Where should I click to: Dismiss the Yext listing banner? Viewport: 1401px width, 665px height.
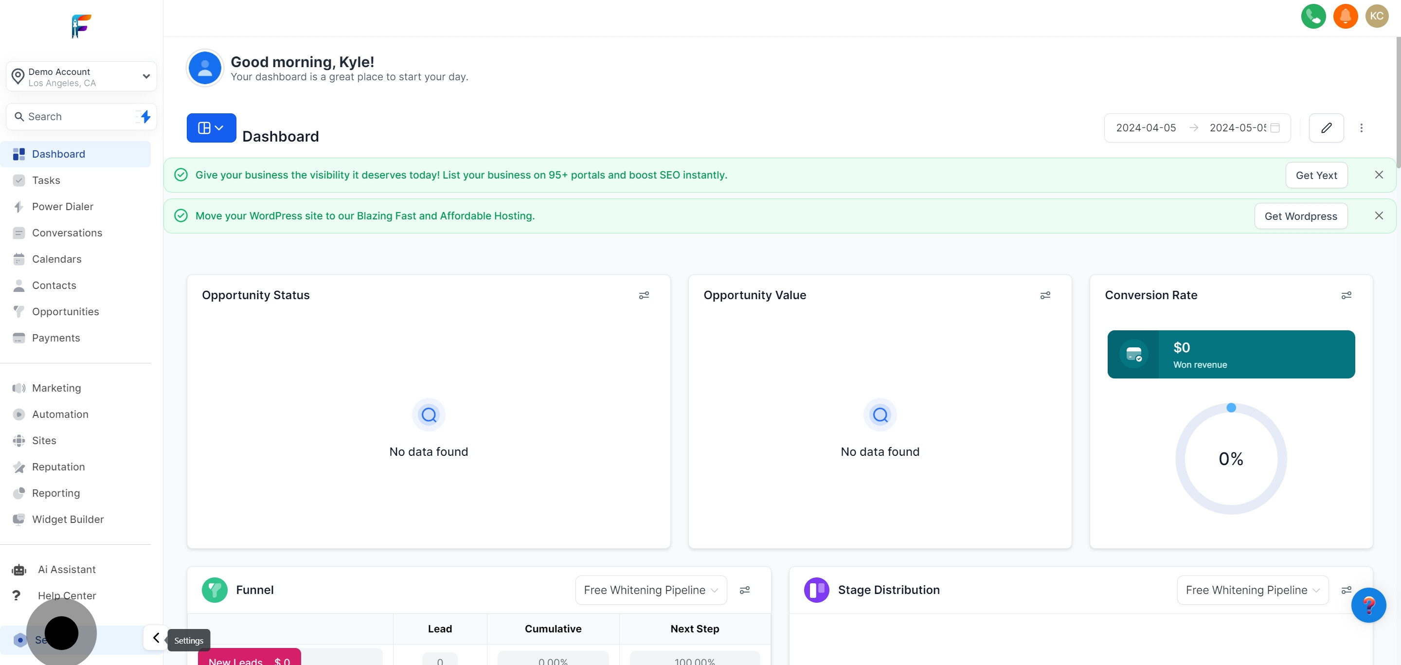[1379, 175]
